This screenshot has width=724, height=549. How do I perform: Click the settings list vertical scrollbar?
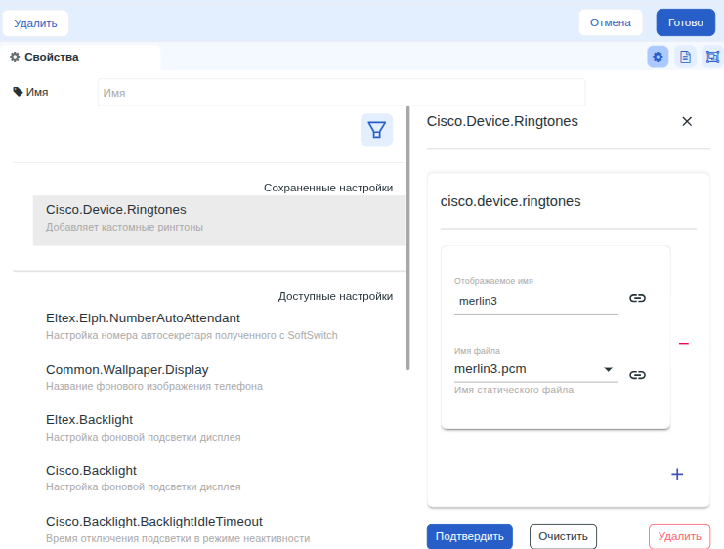tap(408, 237)
